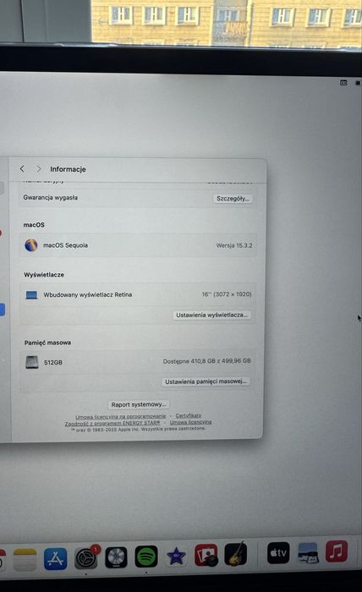Click Wbudowany wyświetlacz Retina text

pyautogui.click(x=88, y=294)
